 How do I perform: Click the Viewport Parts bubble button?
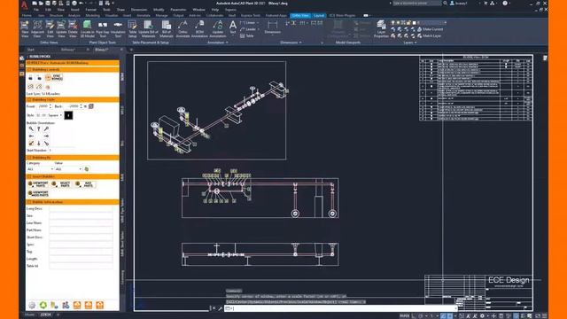click(x=38, y=184)
